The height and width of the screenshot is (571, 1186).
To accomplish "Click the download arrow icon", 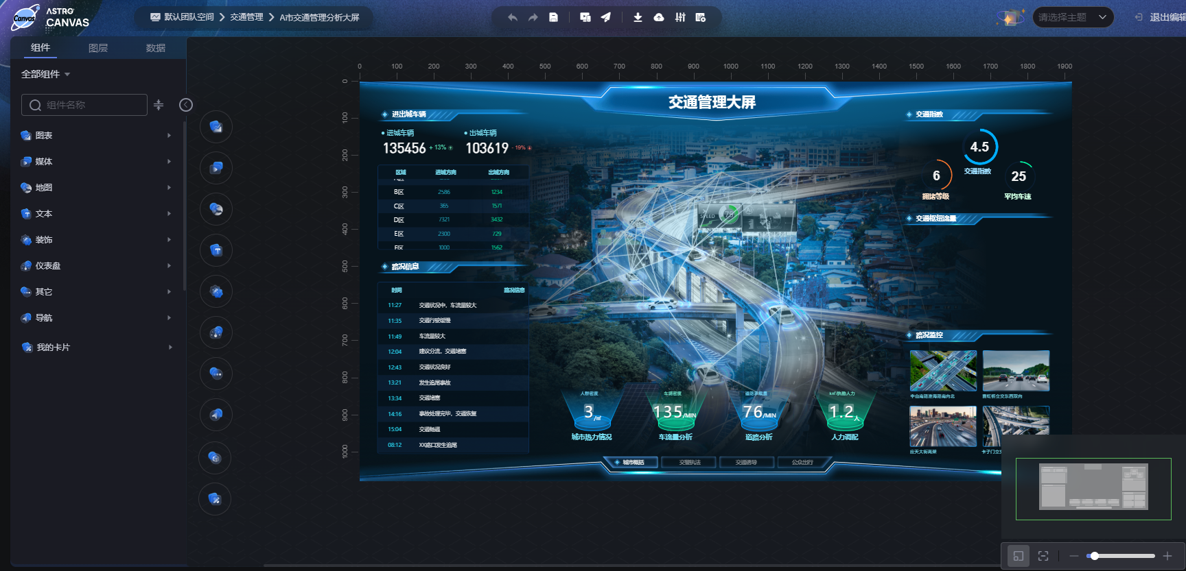I will tap(638, 17).
